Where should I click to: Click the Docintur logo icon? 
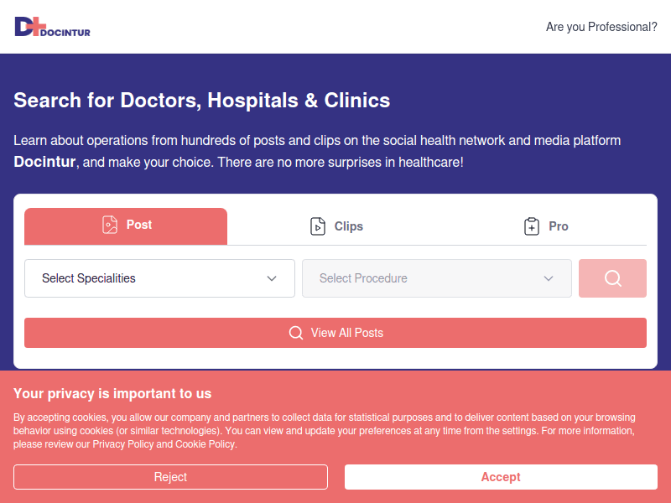pos(27,27)
